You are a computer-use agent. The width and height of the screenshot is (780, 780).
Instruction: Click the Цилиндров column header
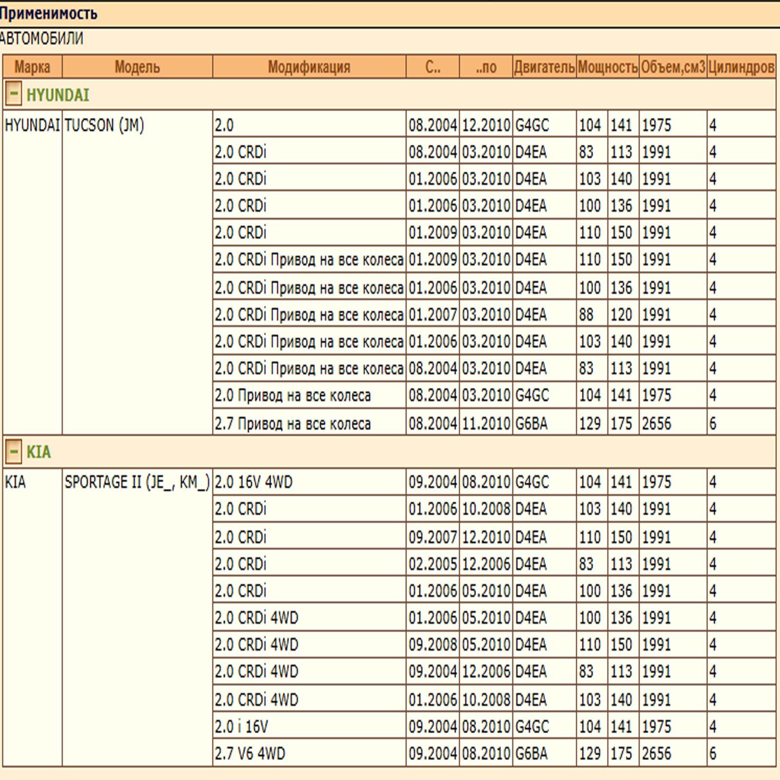[741, 67]
